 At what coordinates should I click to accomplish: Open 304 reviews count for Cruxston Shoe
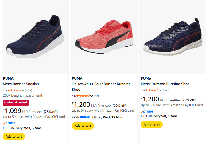(166, 90)
